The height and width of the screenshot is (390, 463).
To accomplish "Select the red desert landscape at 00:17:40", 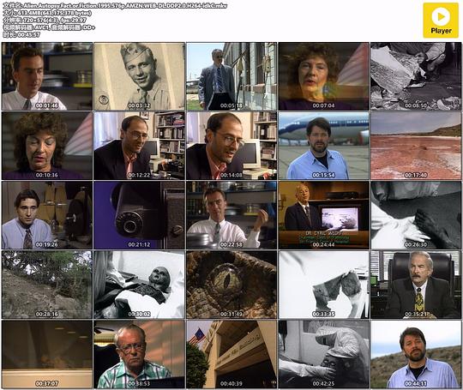I will [416, 146].
